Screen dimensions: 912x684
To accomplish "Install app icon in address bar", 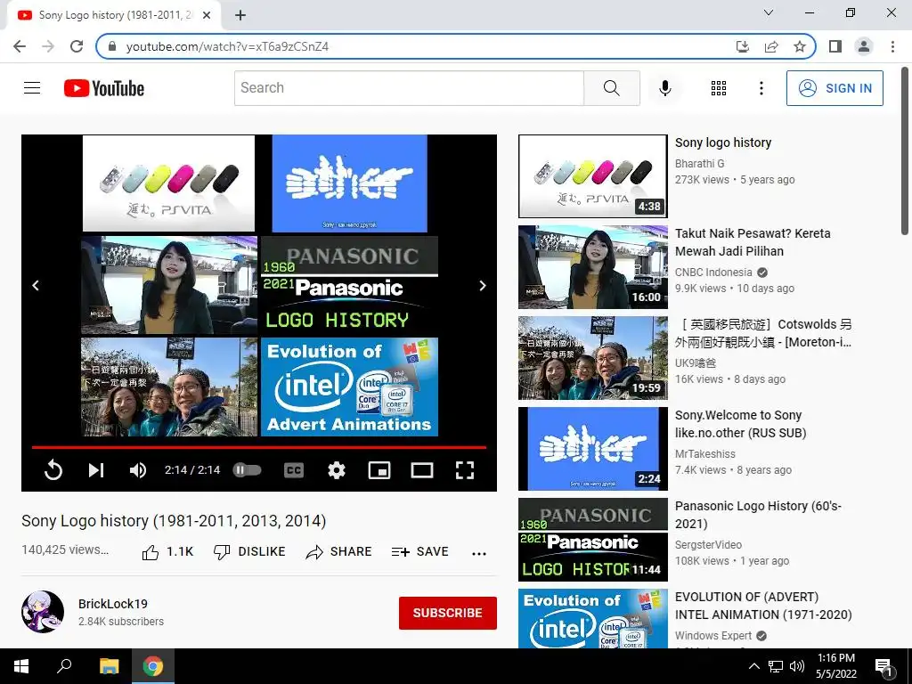I will point(742,46).
